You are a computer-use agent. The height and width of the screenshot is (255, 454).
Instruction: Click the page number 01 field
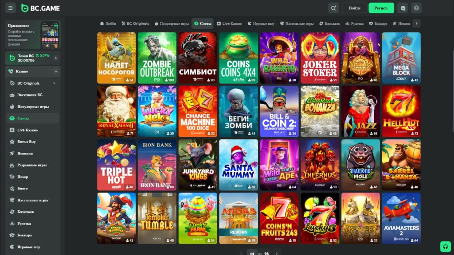[252, 253]
